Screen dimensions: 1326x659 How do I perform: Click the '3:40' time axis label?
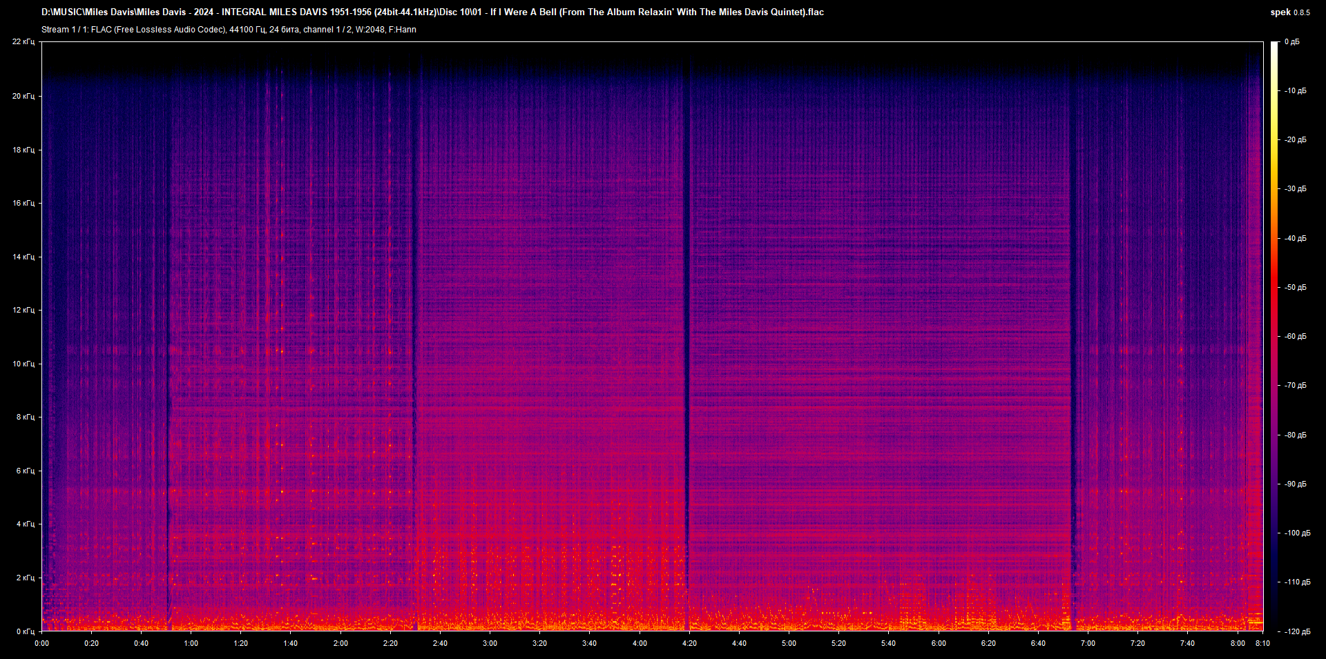589,643
